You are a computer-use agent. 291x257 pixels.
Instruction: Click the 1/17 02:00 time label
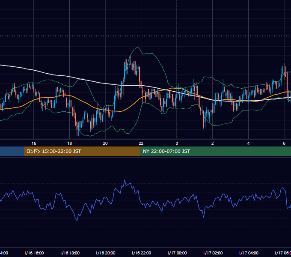(213, 253)
